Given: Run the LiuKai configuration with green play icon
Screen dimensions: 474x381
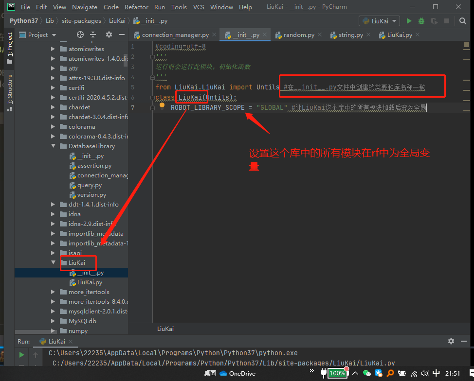Looking at the screenshot, I should pyautogui.click(x=409, y=21).
